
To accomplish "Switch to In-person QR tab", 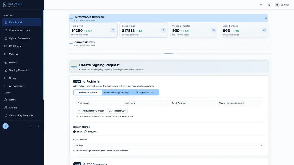I will 144,93.
